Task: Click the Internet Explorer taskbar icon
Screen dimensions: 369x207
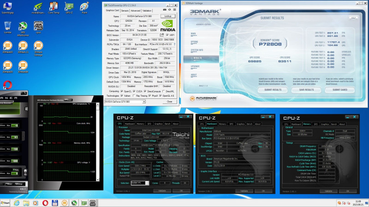Action: tap(17, 203)
